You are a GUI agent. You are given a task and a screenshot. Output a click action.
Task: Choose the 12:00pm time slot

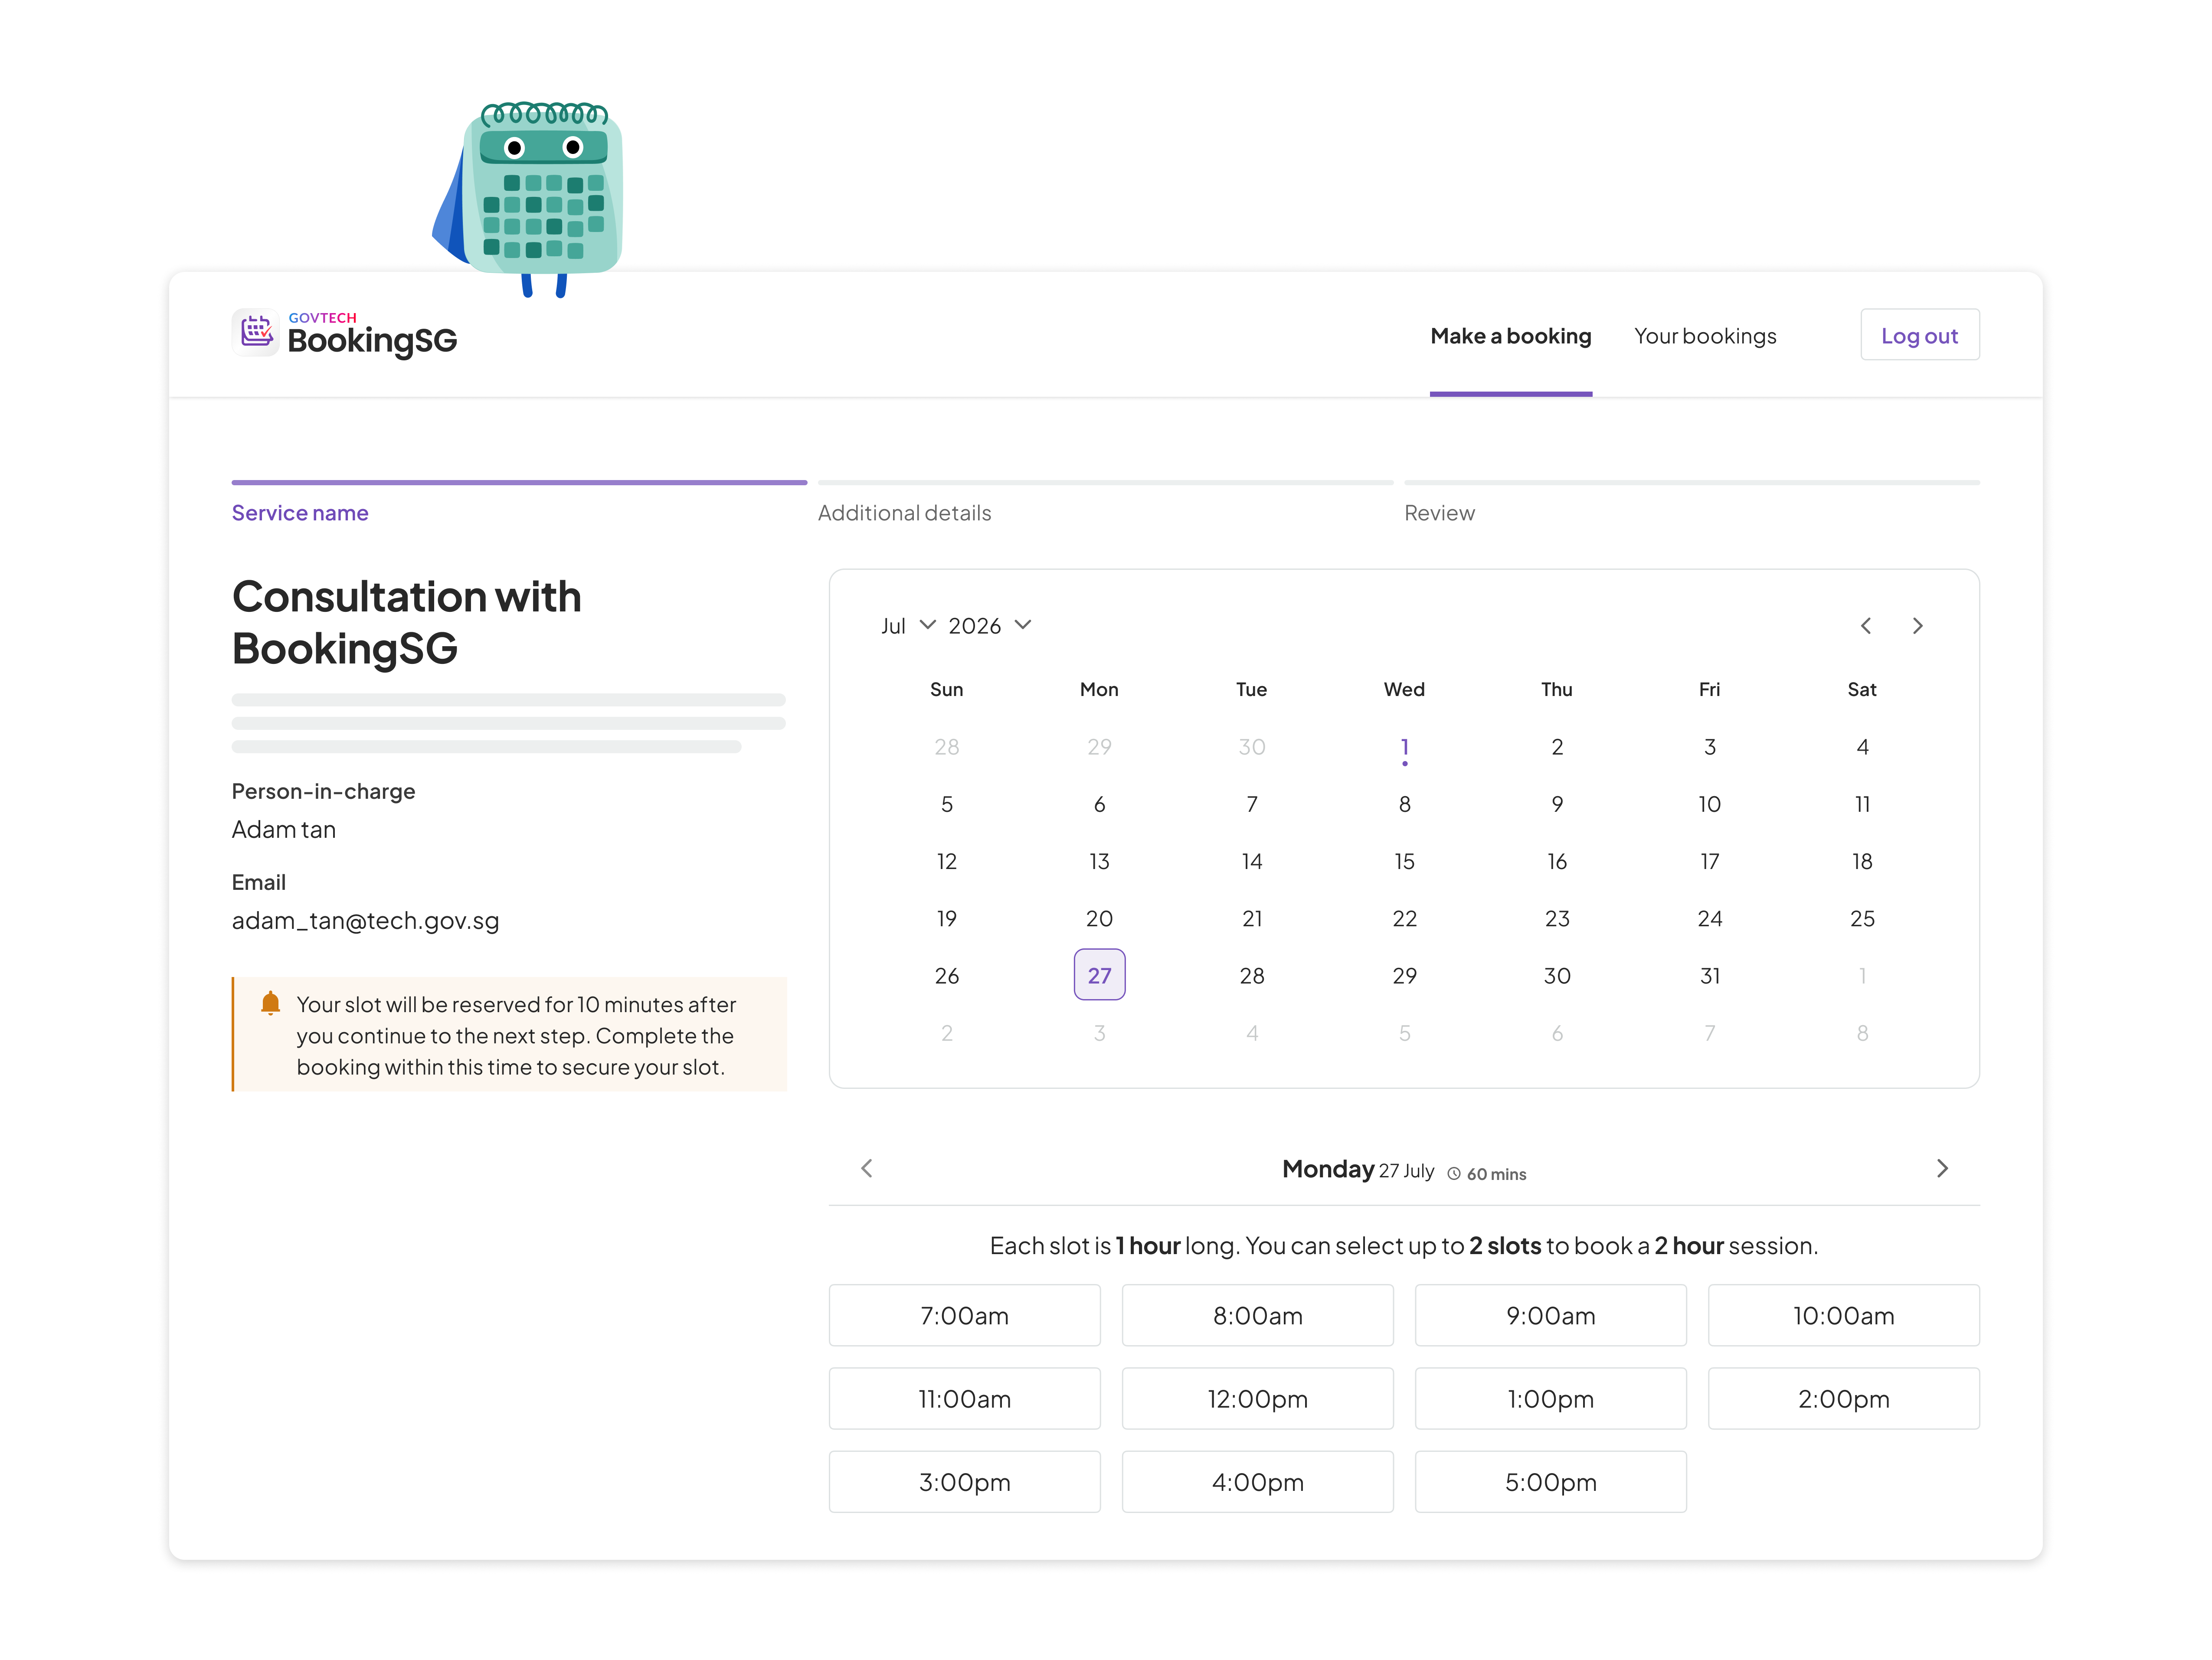pos(1257,1398)
